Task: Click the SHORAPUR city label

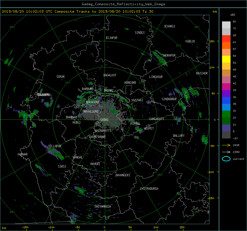Action: point(169,55)
